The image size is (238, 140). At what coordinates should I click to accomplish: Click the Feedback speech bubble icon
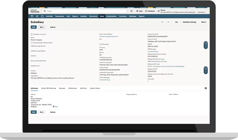click(146, 11)
